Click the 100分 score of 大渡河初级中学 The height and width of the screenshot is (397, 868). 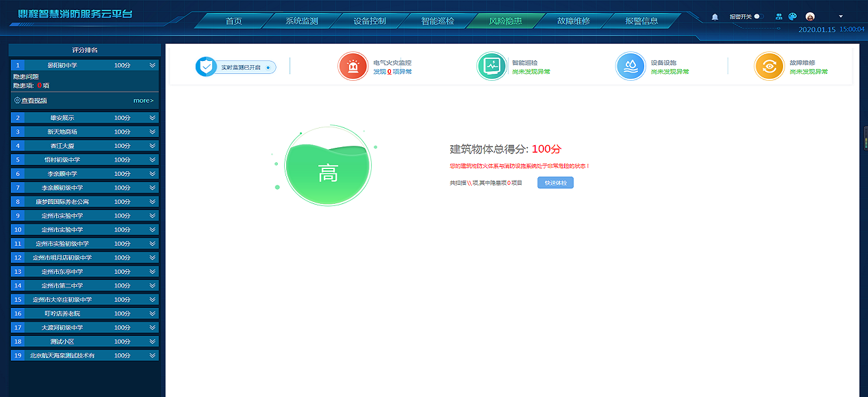(x=123, y=327)
